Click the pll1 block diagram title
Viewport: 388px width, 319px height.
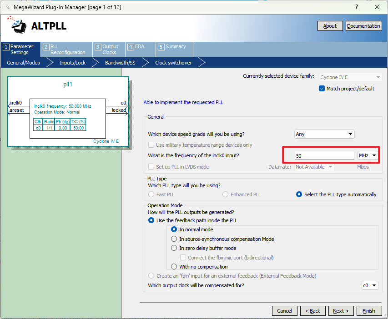(68, 85)
